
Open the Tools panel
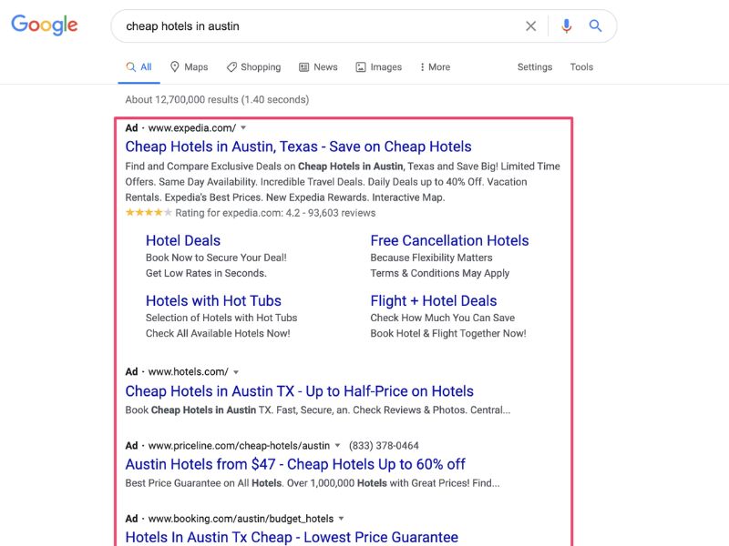pos(581,66)
